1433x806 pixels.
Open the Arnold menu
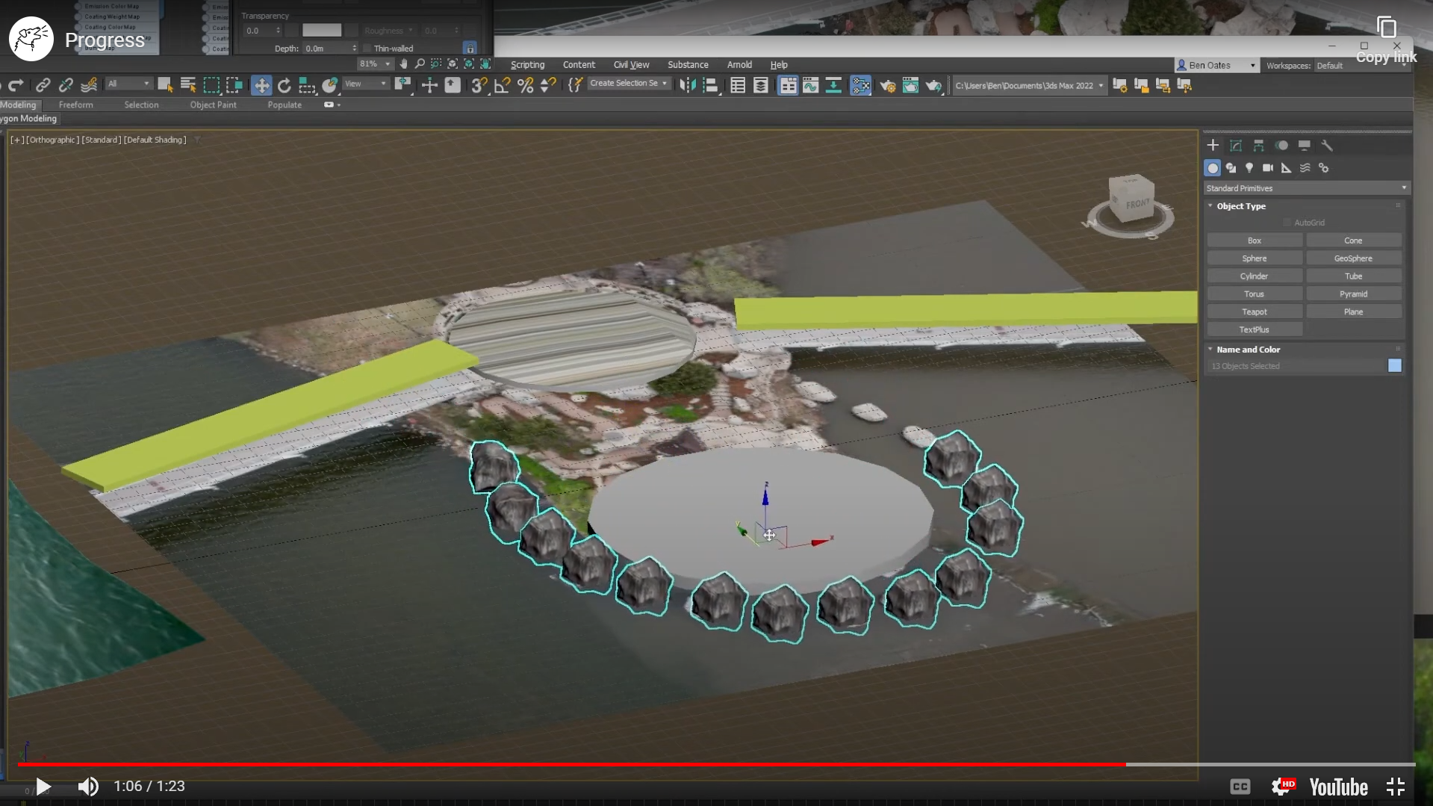[739, 65]
